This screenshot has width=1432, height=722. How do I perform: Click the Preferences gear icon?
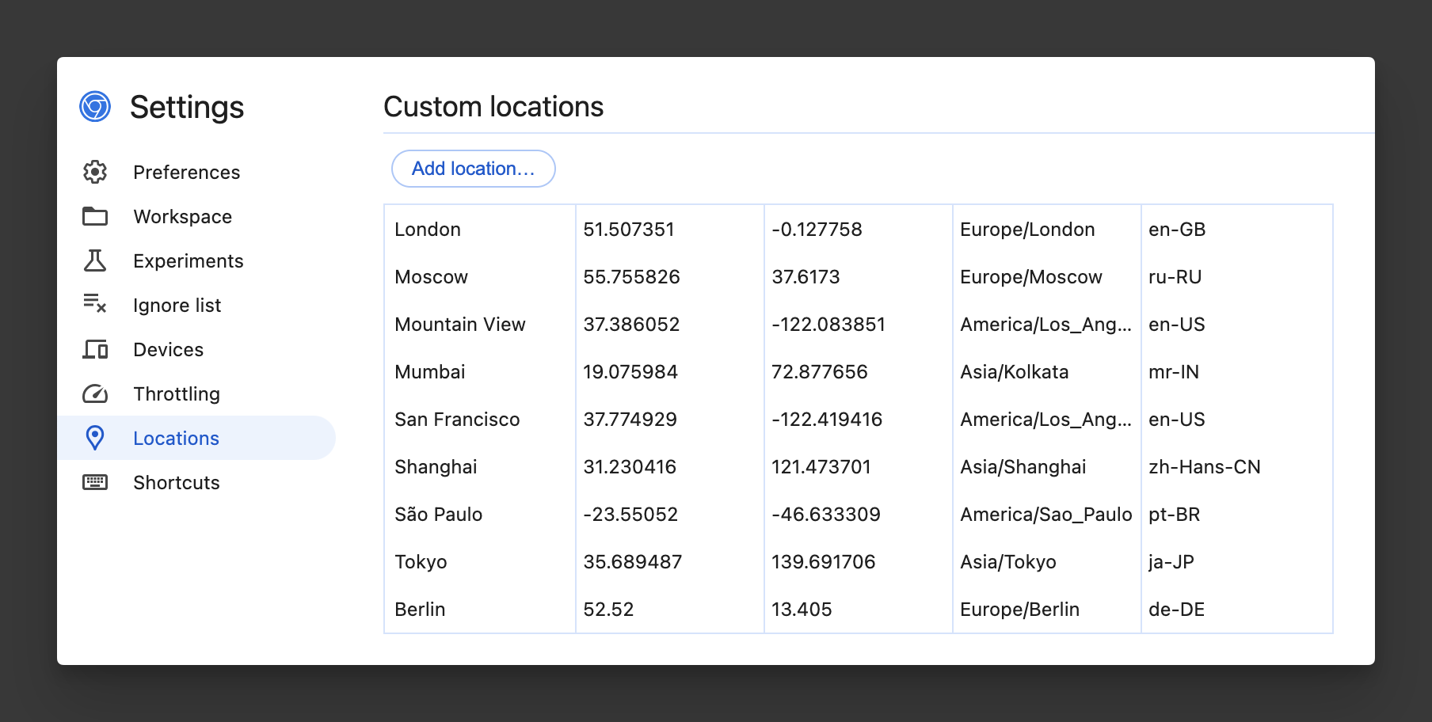tap(95, 172)
